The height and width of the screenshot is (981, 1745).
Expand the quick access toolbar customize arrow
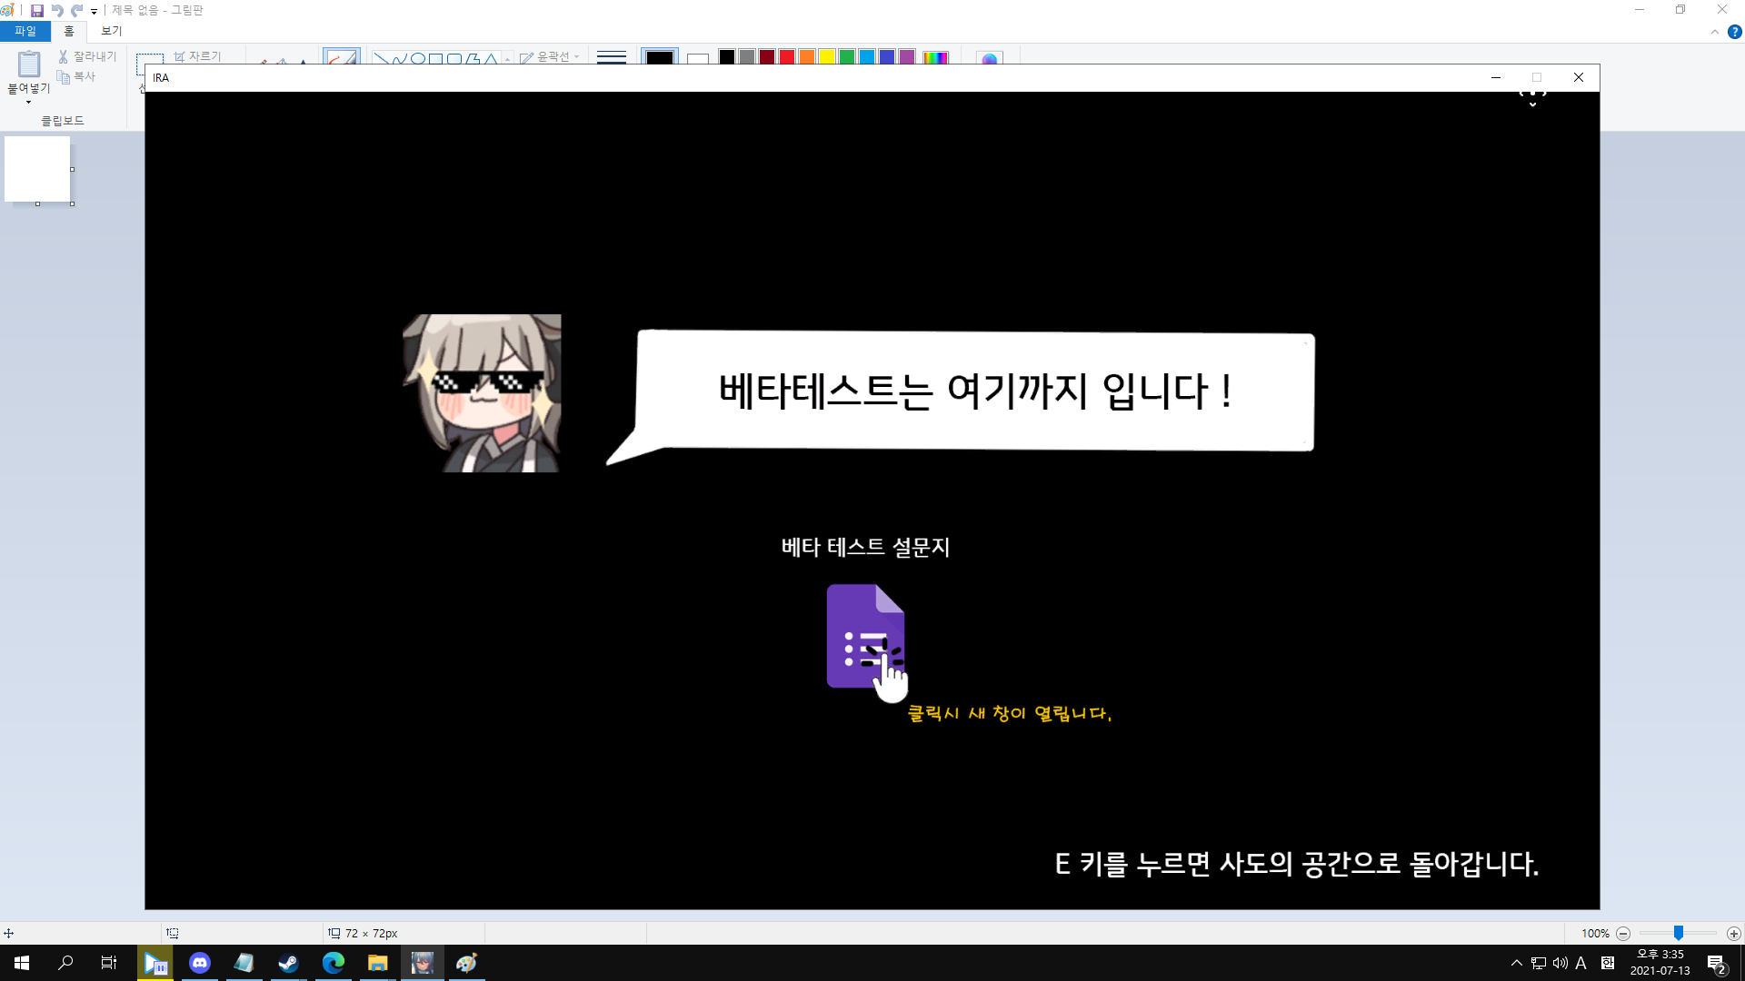point(94,12)
